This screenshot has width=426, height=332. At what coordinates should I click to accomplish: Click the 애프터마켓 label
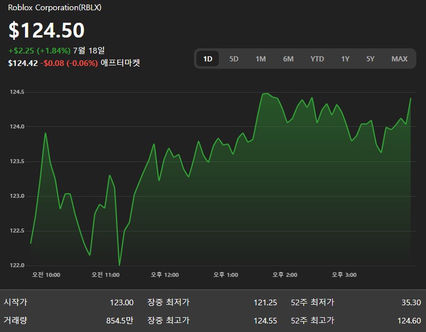tap(120, 63)
